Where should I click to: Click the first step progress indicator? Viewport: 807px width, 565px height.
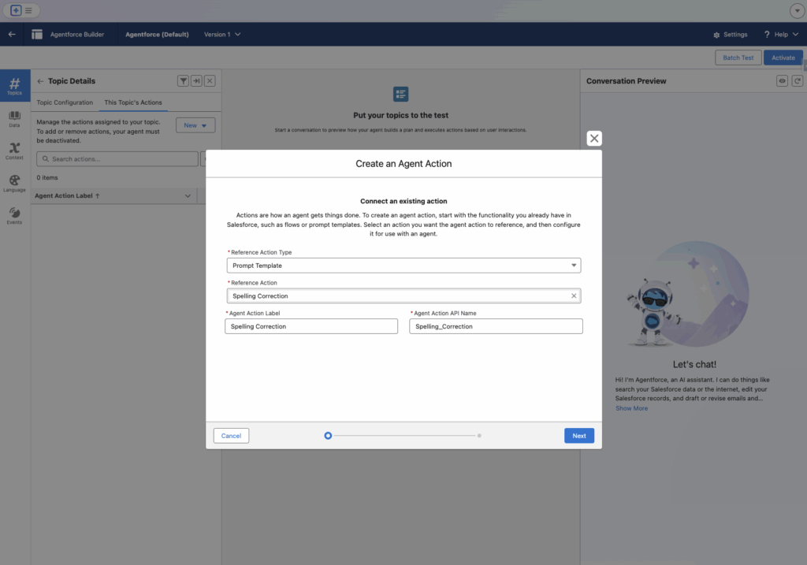(328, 436)
